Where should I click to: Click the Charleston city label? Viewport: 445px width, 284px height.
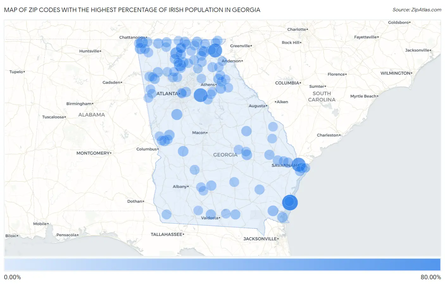coord(328,135)
